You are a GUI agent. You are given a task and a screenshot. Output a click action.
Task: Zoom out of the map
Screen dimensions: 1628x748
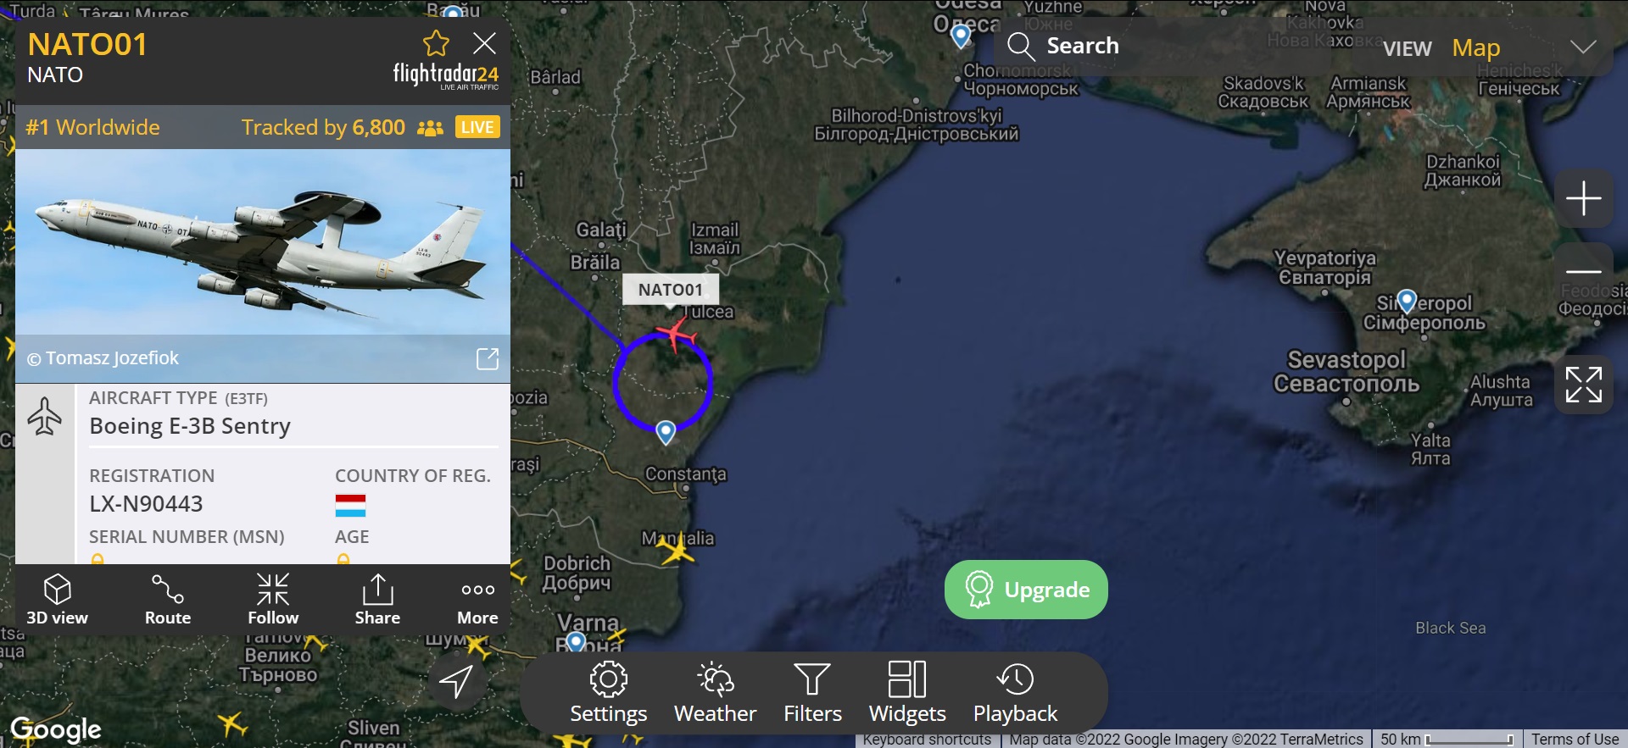point(1583,271)
